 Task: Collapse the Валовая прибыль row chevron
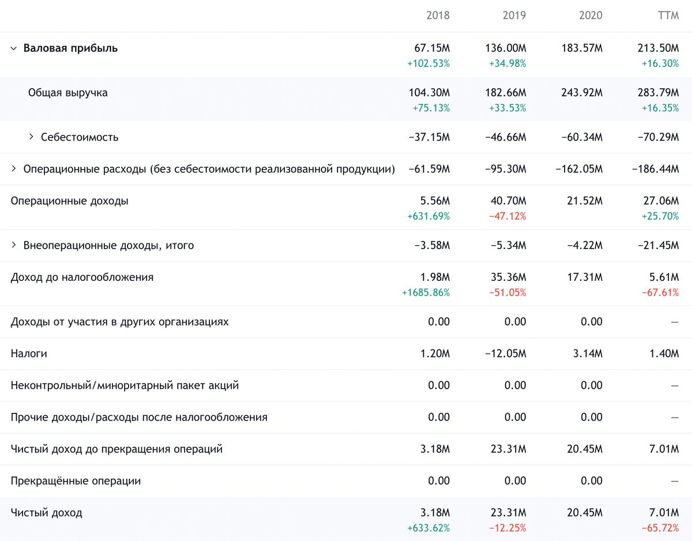14,48
